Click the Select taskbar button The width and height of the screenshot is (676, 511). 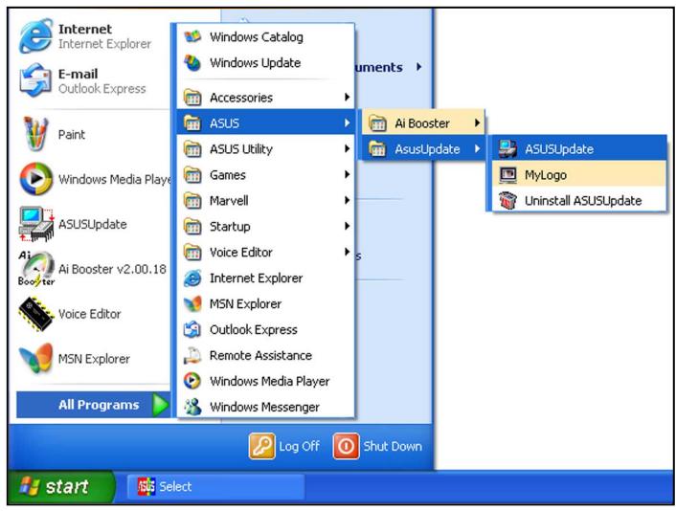[215, 487]
